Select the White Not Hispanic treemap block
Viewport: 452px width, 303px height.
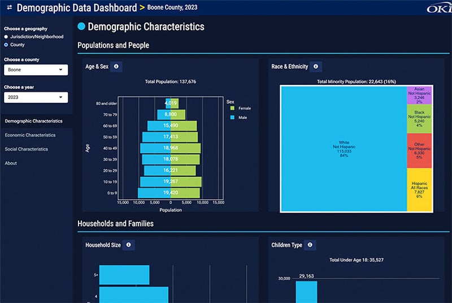[344, 148]
